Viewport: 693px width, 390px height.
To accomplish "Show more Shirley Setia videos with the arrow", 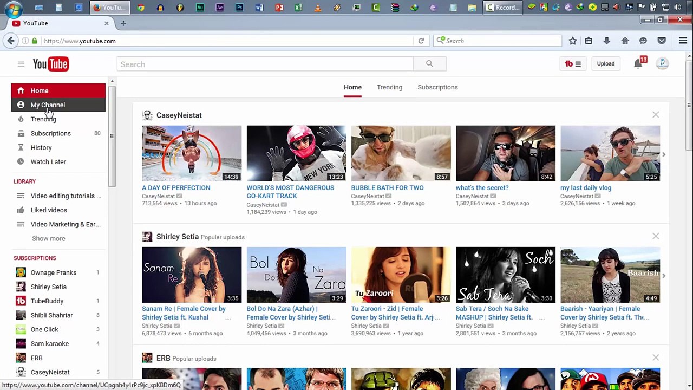I will pyautogui.click(x=664, y=276).
